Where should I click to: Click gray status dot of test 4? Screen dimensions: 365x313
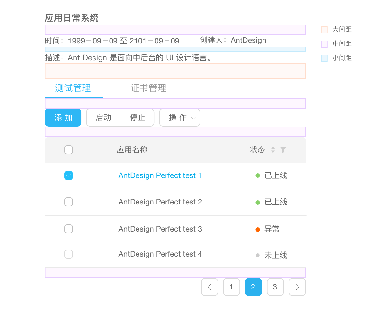click(x=257, y=255)
